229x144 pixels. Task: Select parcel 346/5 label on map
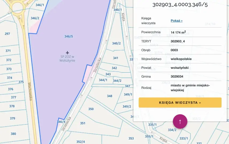click(69, 36)
